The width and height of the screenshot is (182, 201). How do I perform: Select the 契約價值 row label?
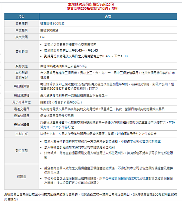coord(21,66)
